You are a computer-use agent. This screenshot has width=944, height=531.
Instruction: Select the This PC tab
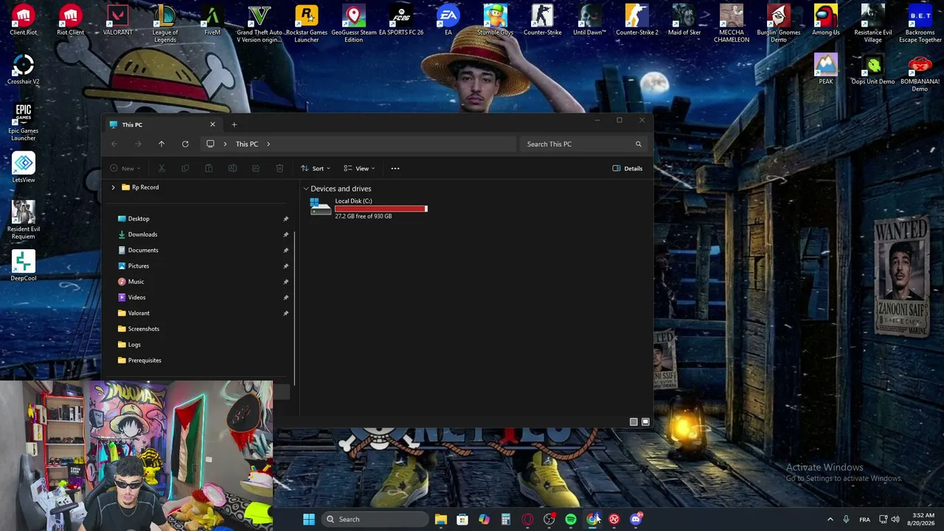pos(162,125)
